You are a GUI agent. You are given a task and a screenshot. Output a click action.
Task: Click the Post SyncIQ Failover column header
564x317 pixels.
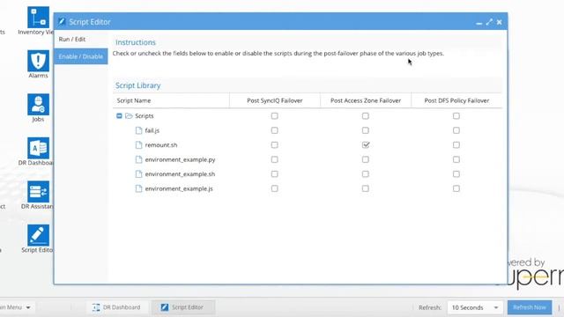(274, 100)
